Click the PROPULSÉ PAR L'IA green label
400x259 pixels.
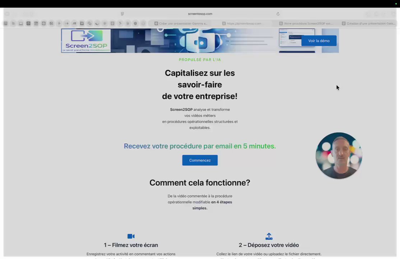click(x=200, y=60)
